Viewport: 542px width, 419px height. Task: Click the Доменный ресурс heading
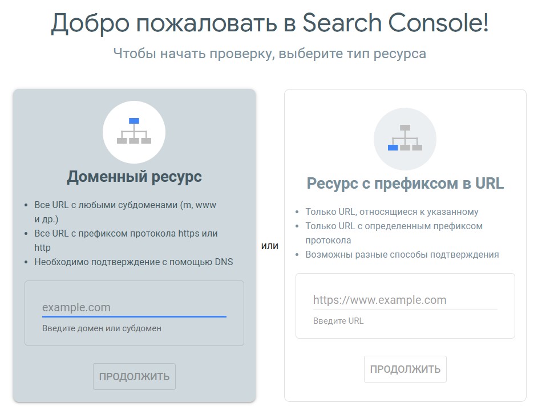coord(134,177)
